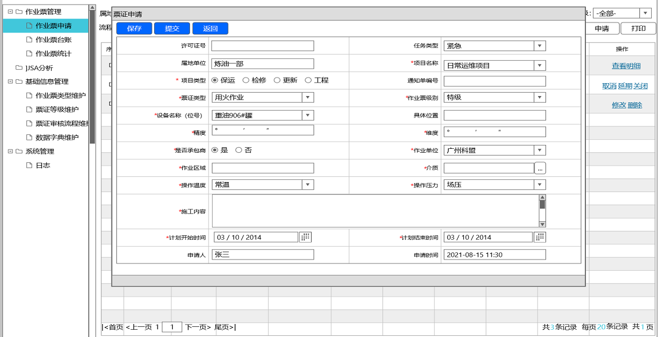This screenshot has width=658, height=337.
Task: Go to 下一页 in pagination
Action: [198, 327]
